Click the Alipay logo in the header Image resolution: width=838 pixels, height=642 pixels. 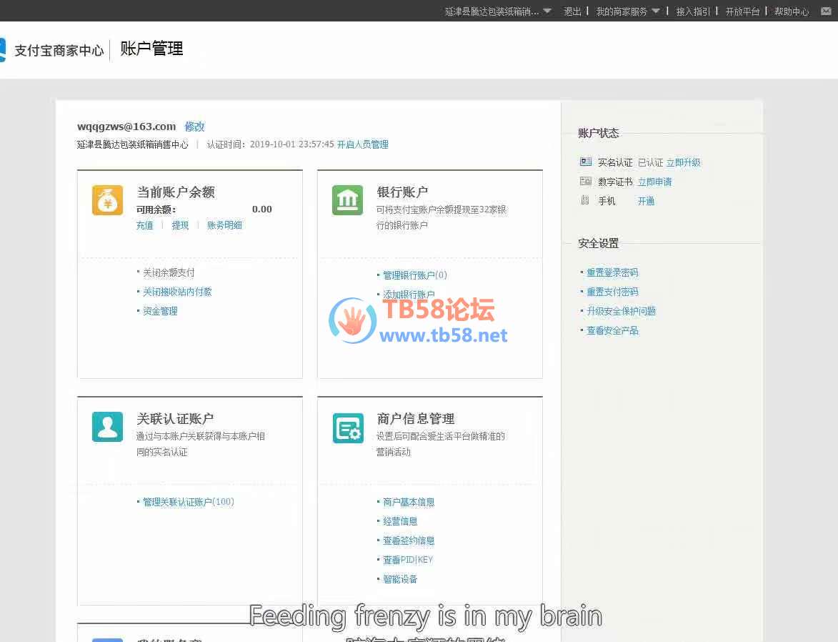2,50
